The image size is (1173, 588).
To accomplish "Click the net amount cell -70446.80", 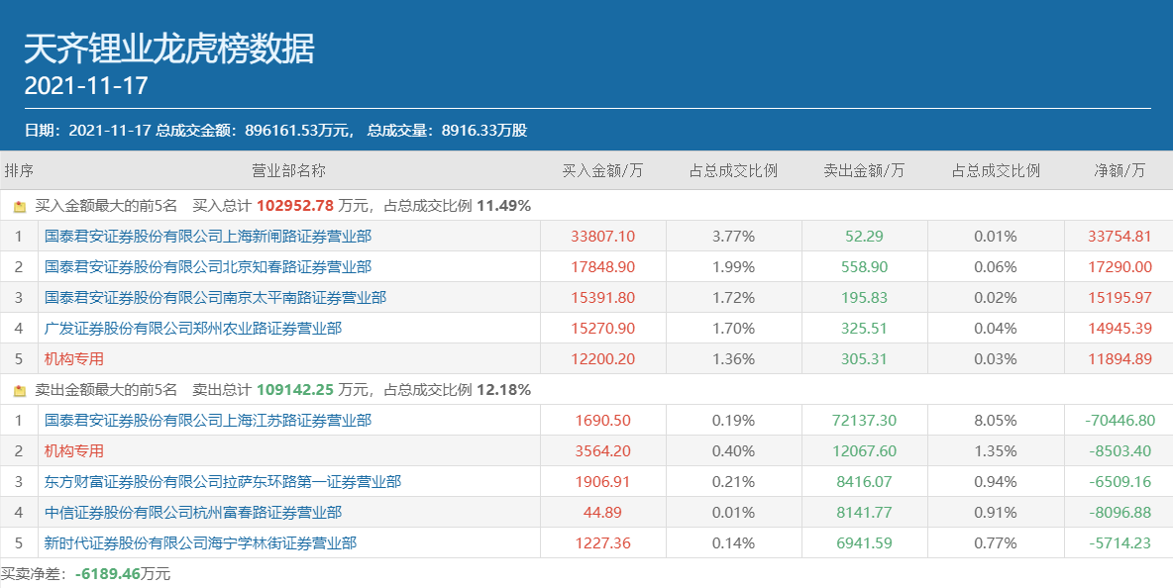I will click(x=1120, y=421).
